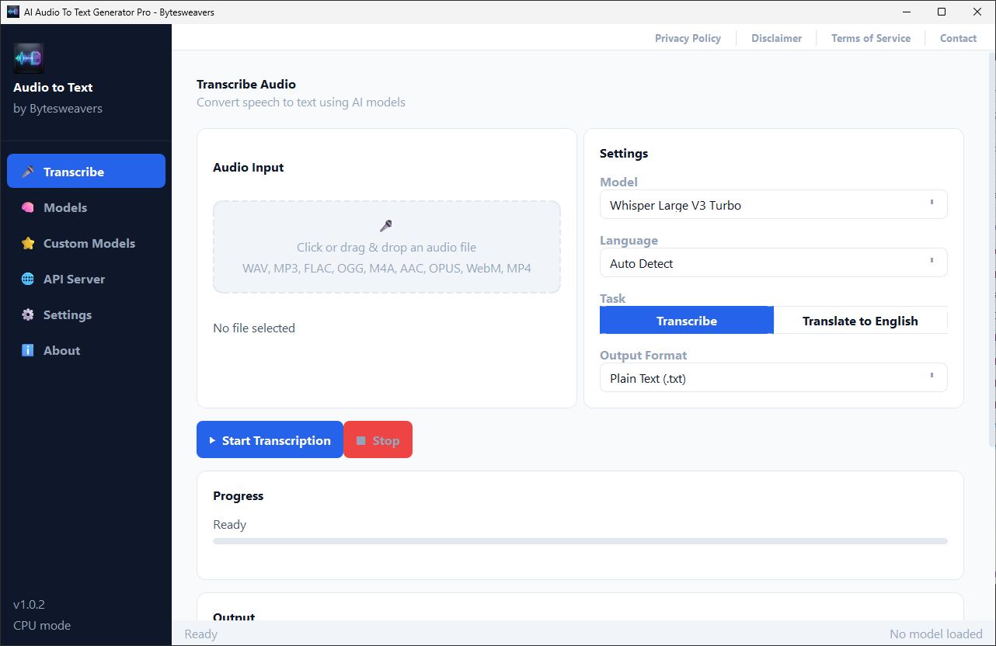Image resolution: width=996 pixels, height=646 pixels.
Task: Expand the Language dropdown set to Auto Detect
Action: coord(773,262)
